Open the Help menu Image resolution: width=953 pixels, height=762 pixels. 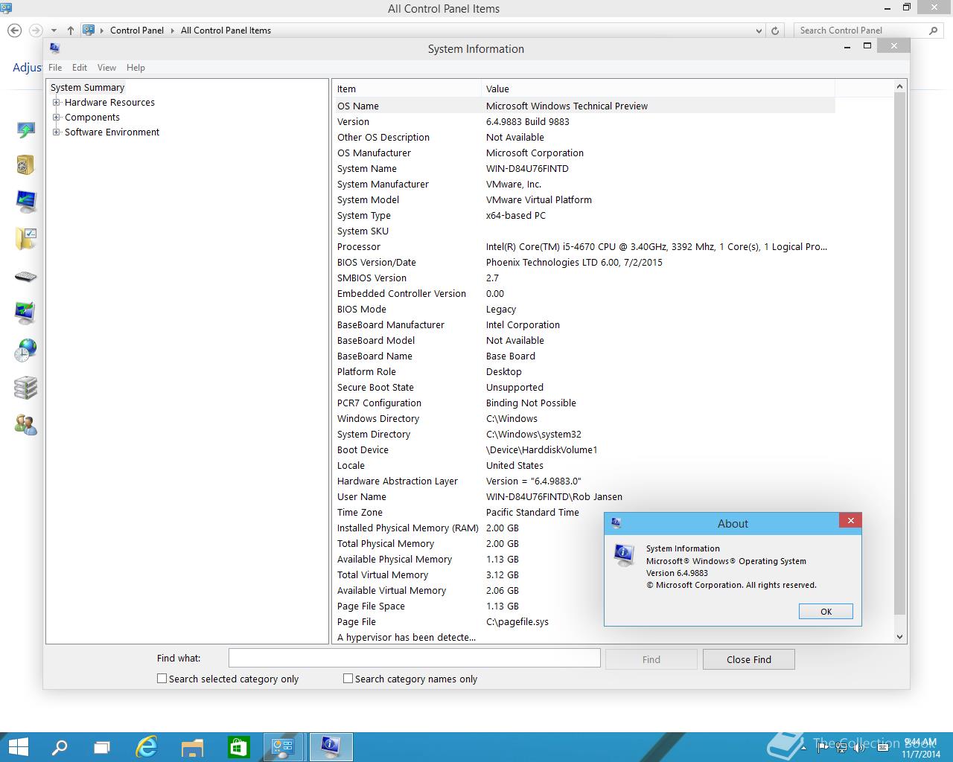tap(136, 68)
